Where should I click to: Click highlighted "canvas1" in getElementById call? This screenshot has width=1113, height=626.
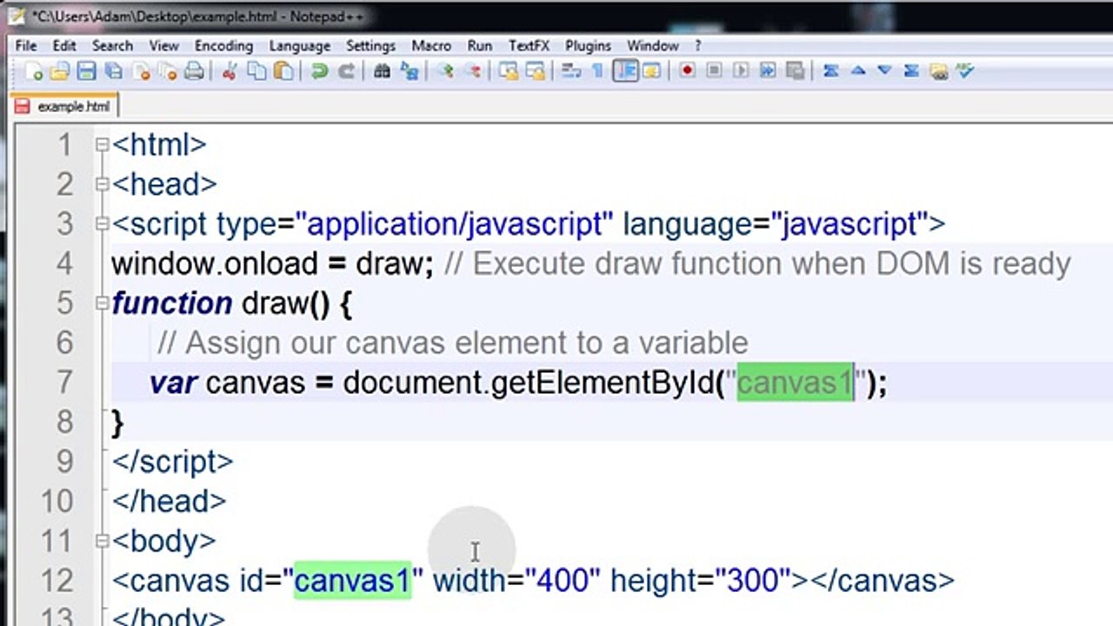[x=796, y=383]
